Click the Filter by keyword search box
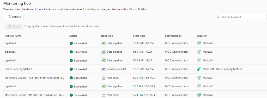267x98 pixels. [x=240, y=17]
